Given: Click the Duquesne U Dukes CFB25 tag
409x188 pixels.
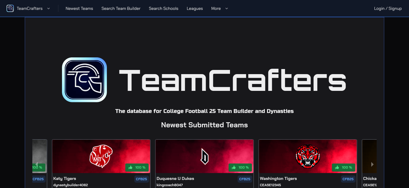Looking at the screenshot, I should tap(245, 179).
